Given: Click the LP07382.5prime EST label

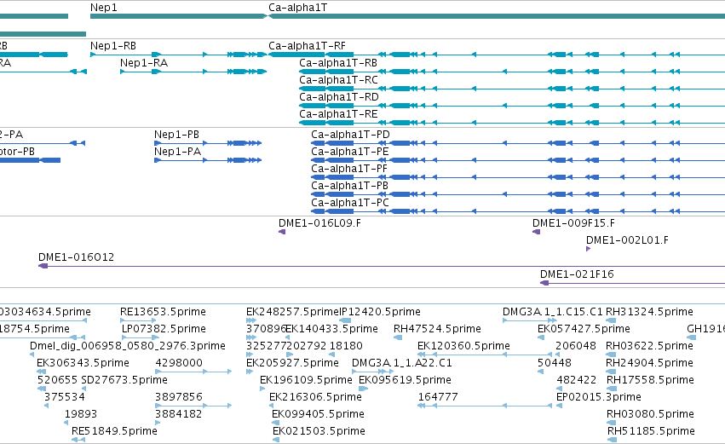Looking at the screenshot, I should tap(164, 329).
